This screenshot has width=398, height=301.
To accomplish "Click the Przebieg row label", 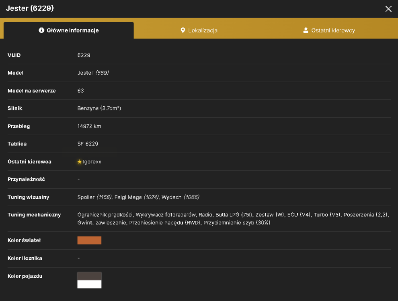I will coord(19,126).
